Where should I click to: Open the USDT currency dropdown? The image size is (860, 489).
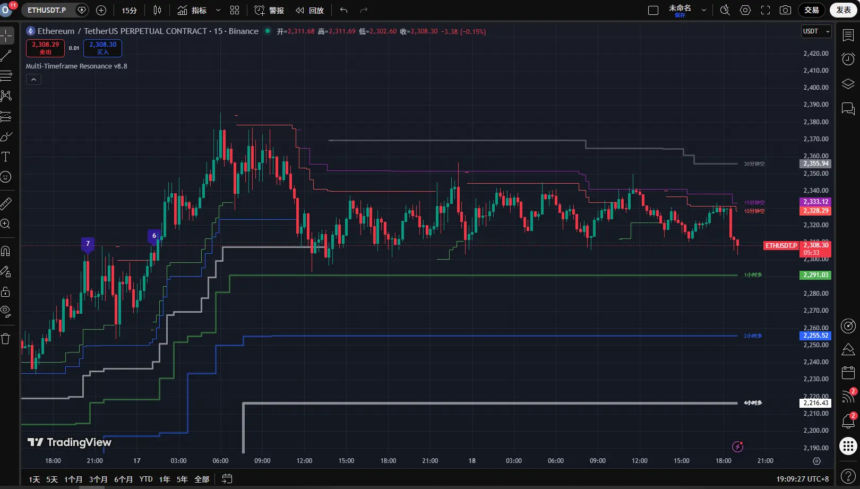click(x=816, y=31)
